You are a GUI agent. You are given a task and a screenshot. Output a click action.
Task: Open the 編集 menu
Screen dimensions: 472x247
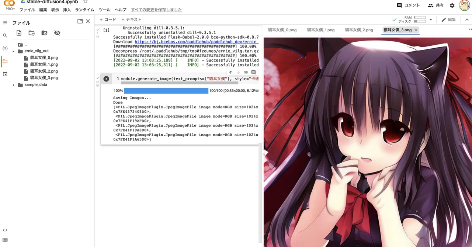pos(43,10)
